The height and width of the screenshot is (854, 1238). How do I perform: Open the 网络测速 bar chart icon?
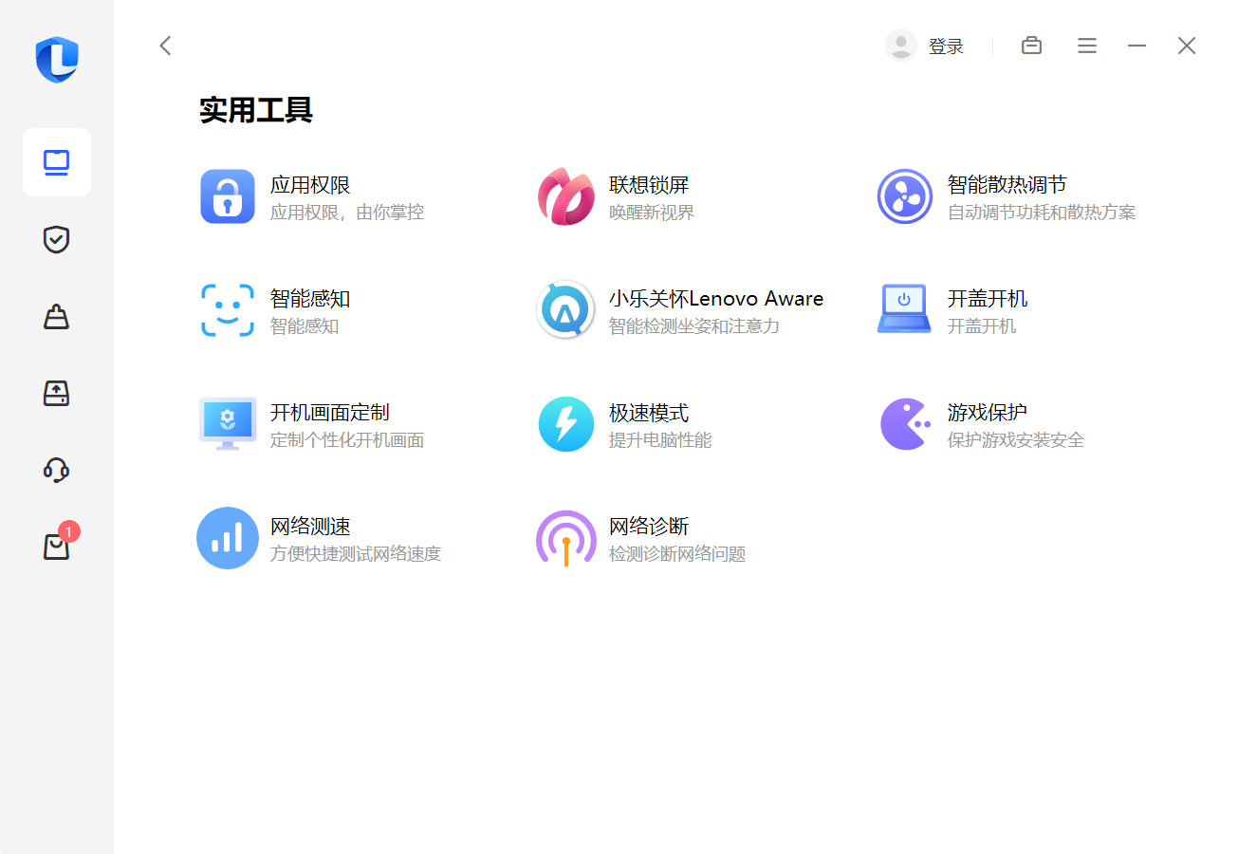(228, 538)
